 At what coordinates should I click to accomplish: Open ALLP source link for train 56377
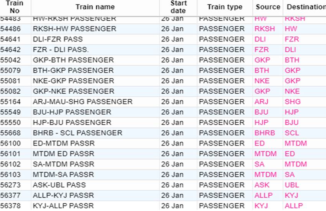coord(263,195)
